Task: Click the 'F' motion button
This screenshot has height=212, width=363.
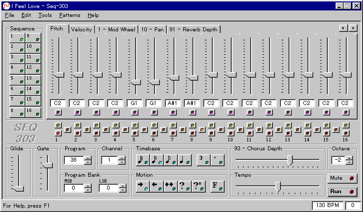Action: (218, 187)
